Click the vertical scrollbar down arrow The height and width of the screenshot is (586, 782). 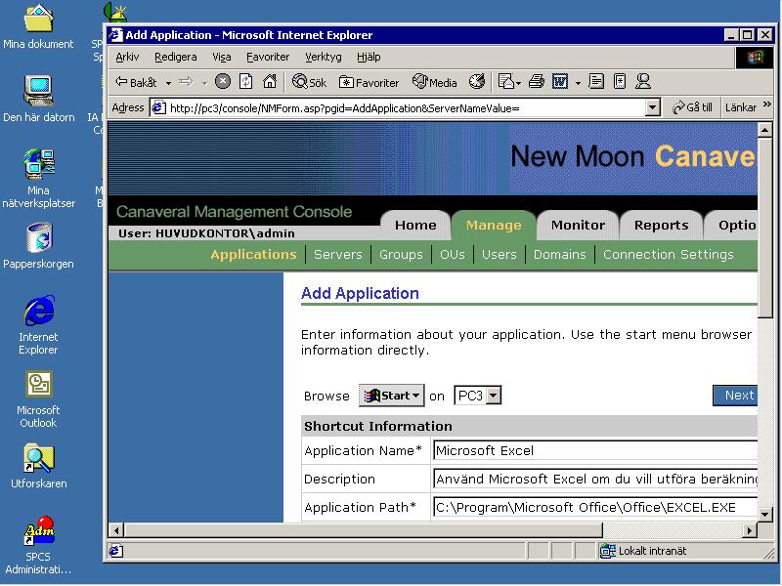point(765,514)
